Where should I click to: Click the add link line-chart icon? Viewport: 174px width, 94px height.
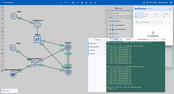[x=66, y=3]
